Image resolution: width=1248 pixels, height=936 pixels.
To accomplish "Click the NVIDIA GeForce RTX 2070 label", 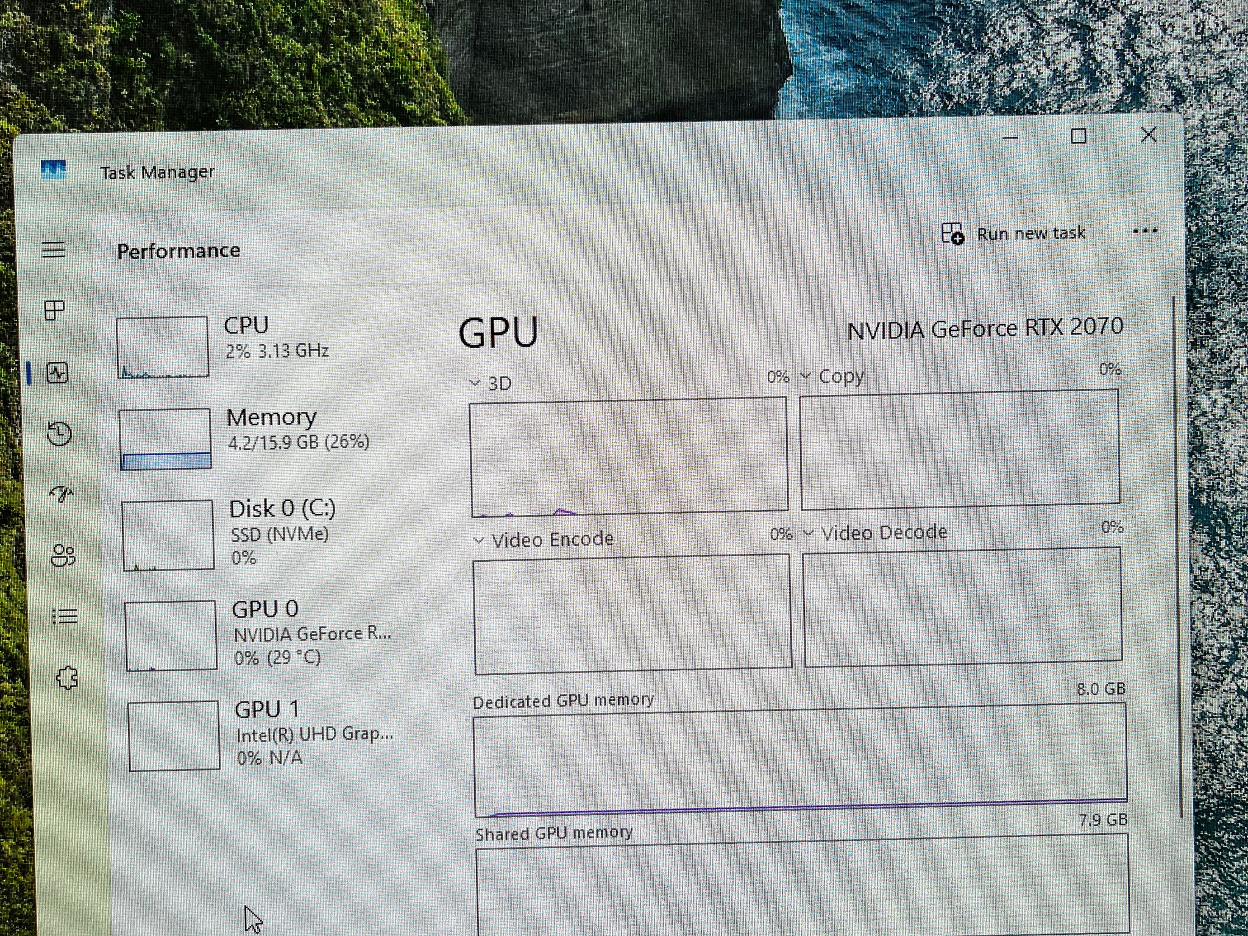I will [x=985, y=329].
